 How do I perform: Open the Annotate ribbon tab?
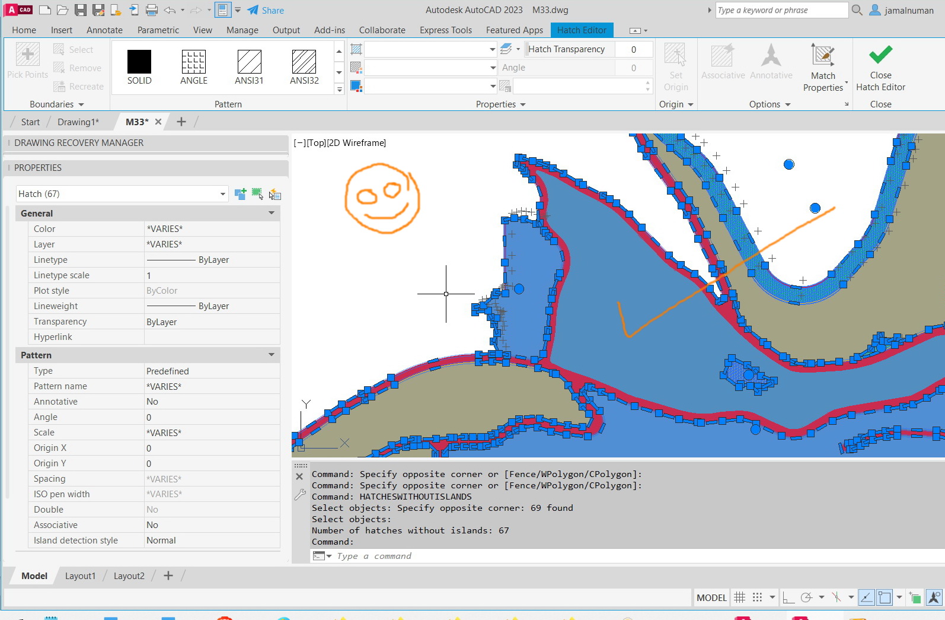pyautogui.click(x=104, y=30)
